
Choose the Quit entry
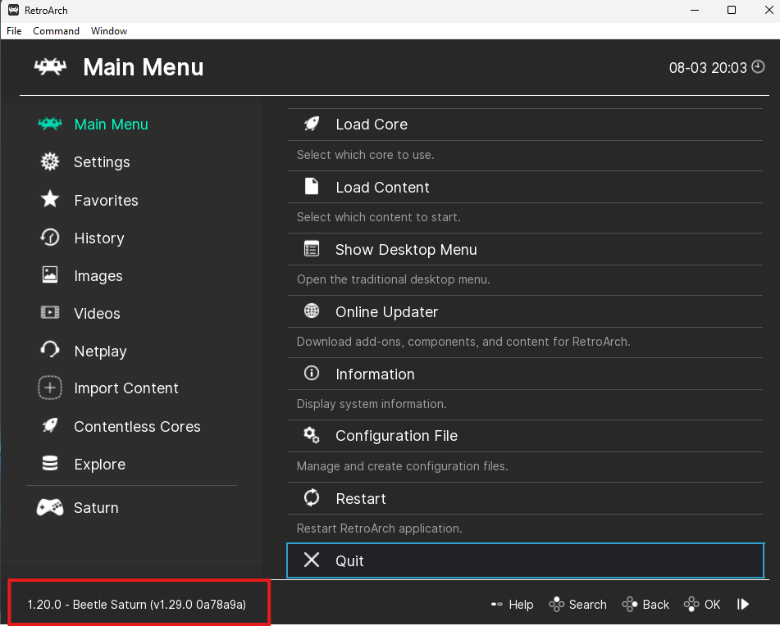pyautogui.click(x=525, y=560)
